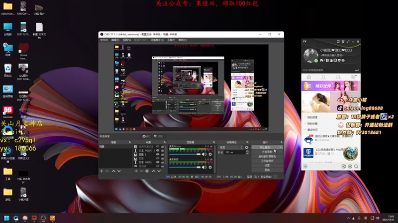Click the transition duration 300 ms field

[235, 152]
